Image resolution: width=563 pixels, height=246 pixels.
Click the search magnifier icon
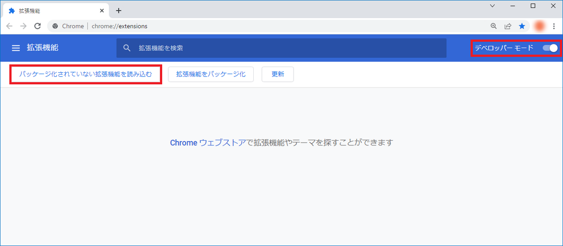[127, 48]
